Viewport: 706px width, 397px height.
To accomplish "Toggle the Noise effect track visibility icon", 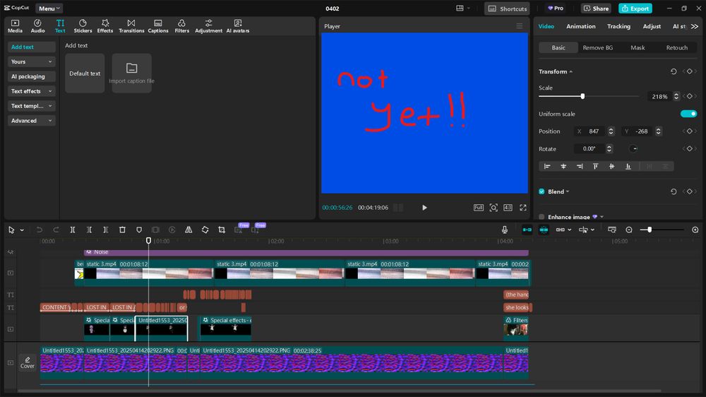I will (x=11, y=252).
